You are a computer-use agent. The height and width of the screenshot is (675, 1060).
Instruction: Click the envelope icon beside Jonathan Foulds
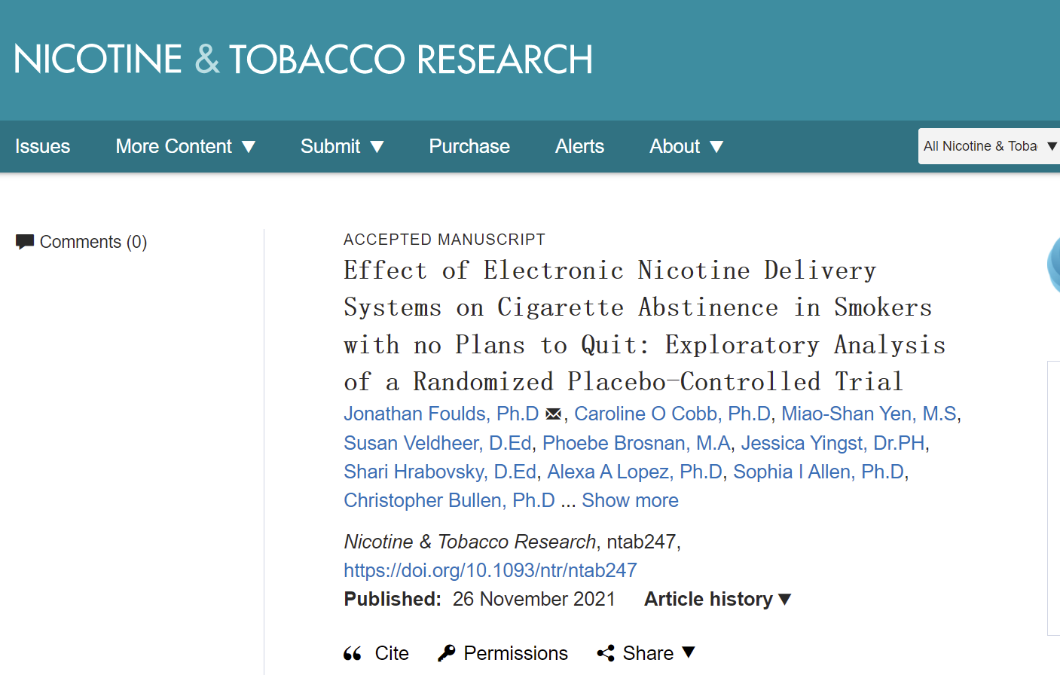click(x=553, y=414)
